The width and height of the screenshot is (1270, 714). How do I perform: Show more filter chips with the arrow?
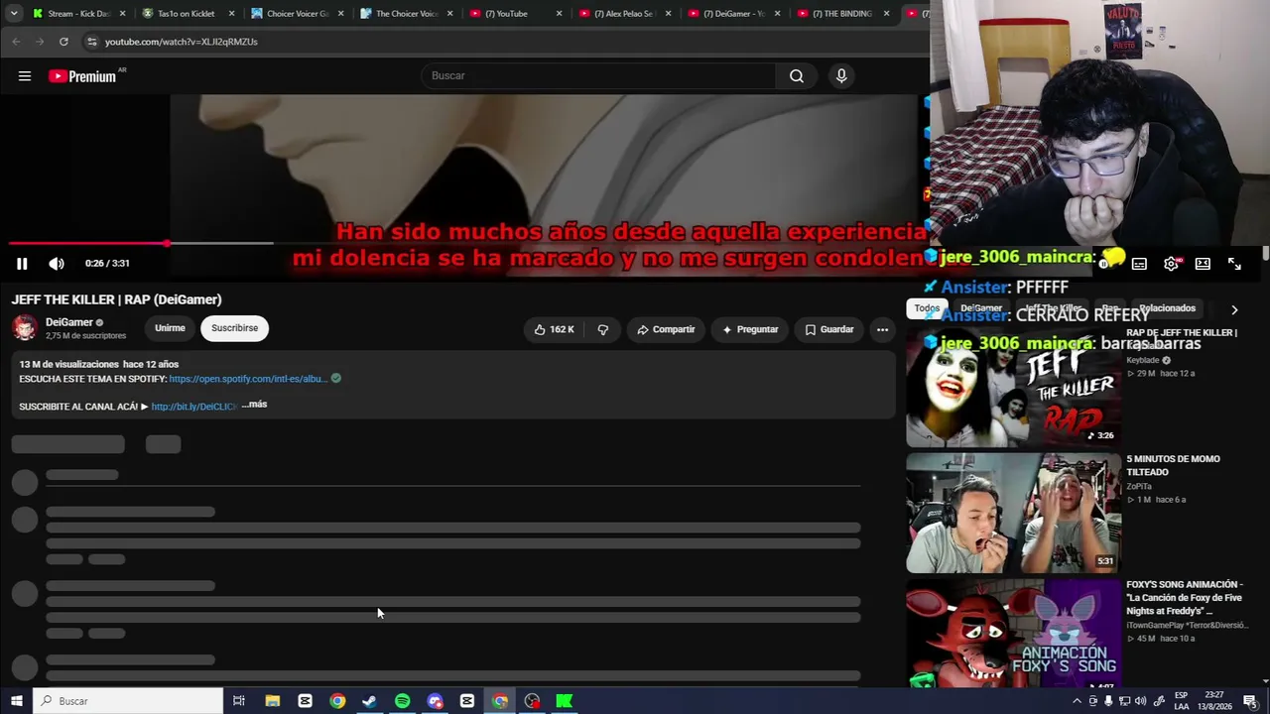(1234, 309)
